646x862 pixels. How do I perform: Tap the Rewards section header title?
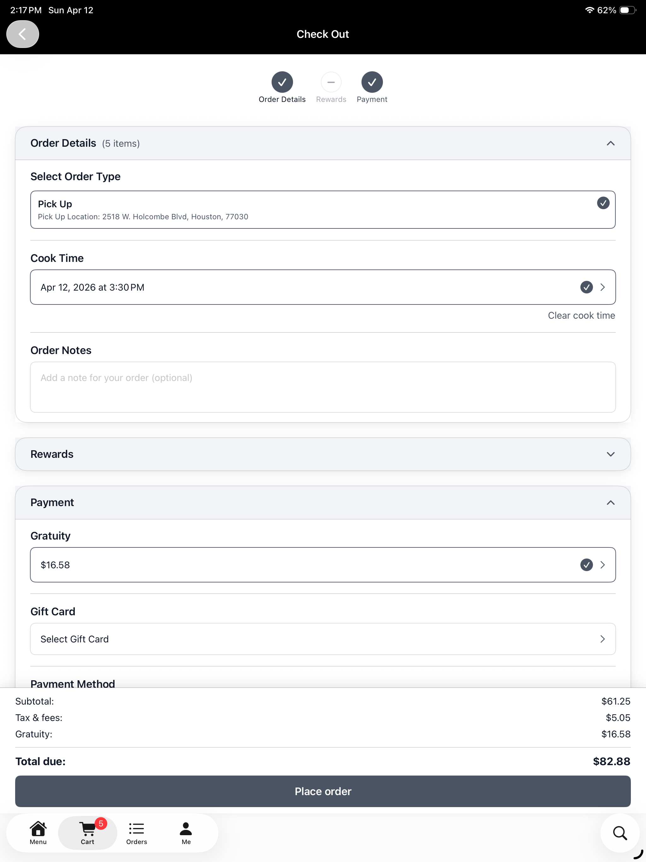click(52, 454)
